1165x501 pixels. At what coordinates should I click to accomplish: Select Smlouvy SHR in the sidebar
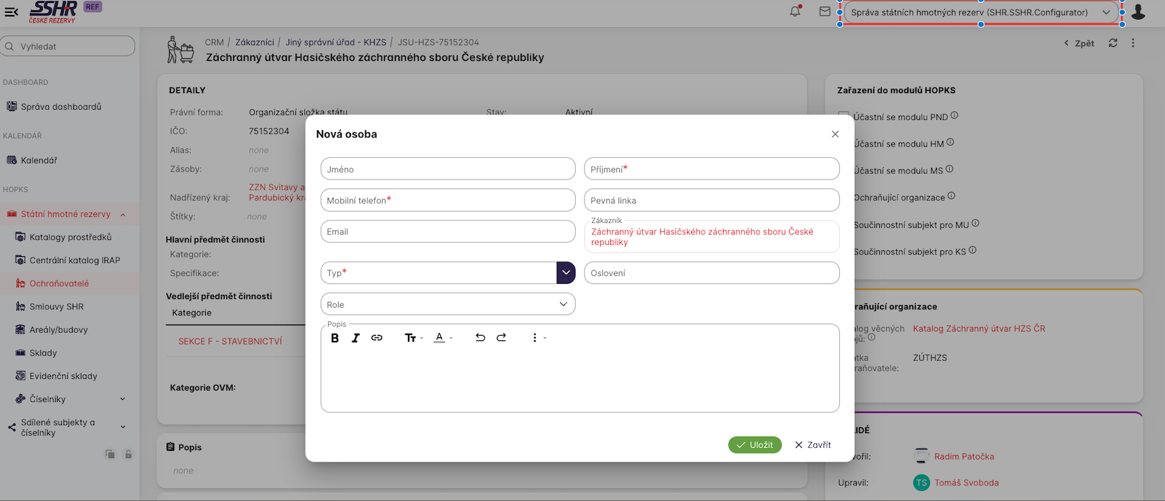point(56,306)
